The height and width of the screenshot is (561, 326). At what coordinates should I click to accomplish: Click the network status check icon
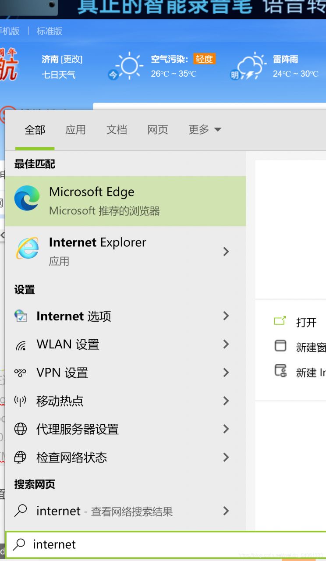21,458
